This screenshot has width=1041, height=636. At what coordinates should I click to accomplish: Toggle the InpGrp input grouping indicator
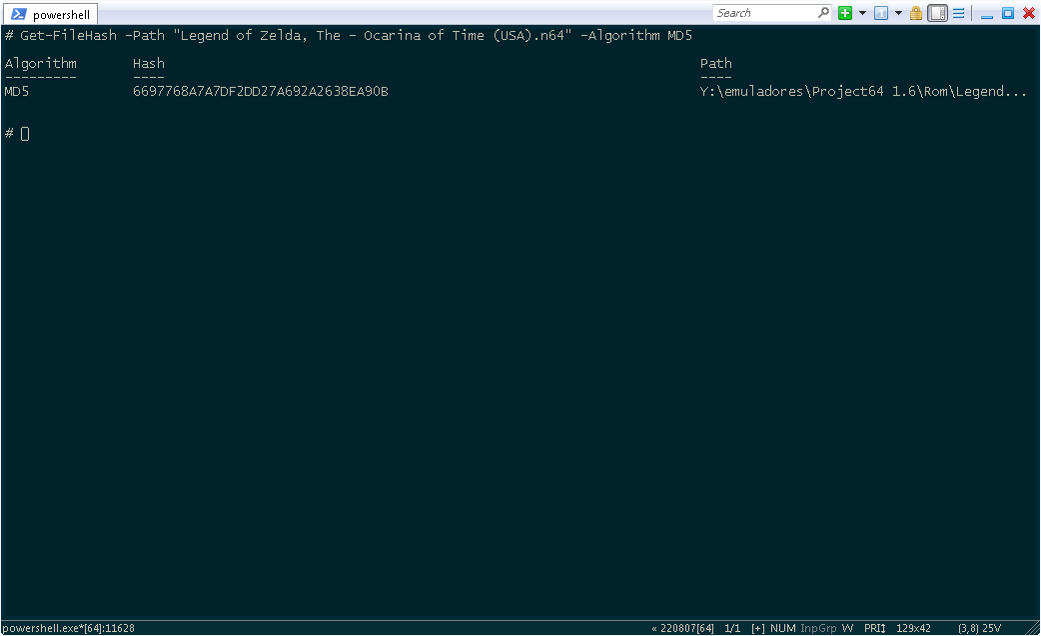point(818,628)
